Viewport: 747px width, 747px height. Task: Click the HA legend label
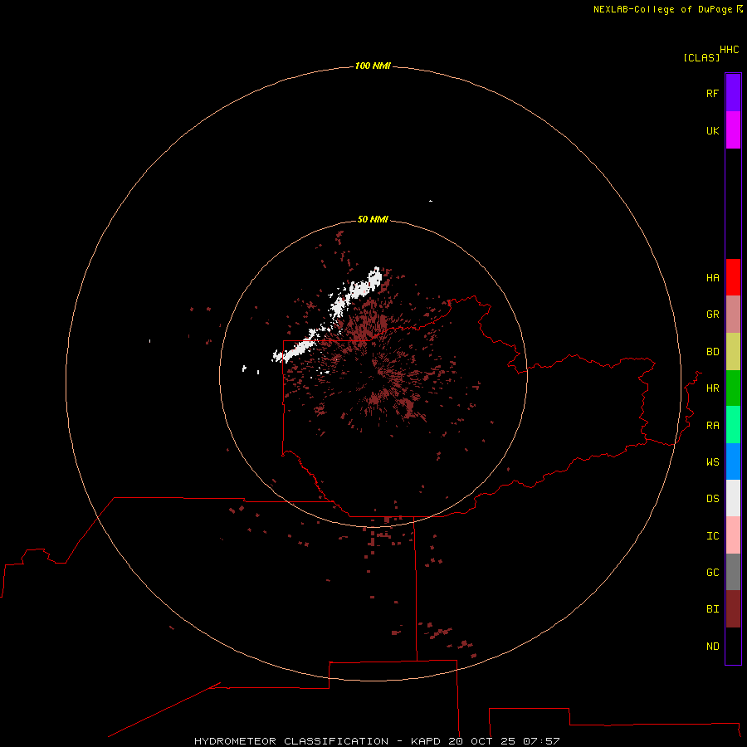click(712, 278)
